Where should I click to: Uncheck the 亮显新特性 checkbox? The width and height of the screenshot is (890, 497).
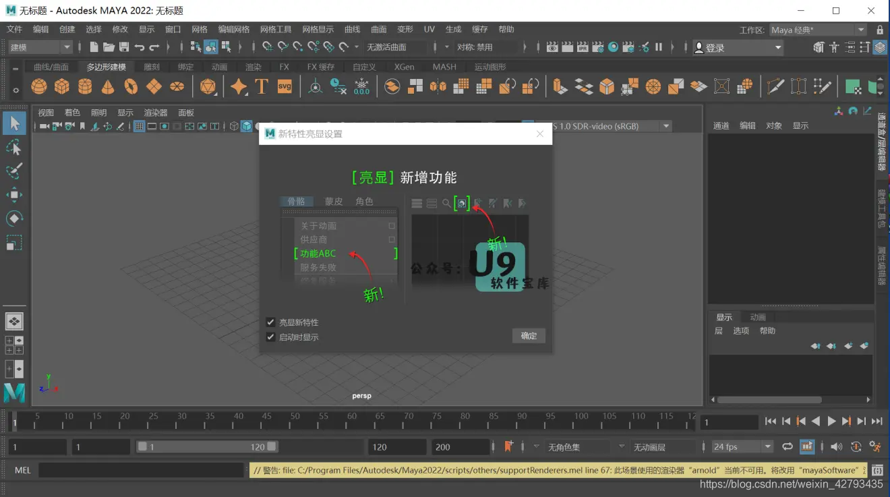[270, 322]
